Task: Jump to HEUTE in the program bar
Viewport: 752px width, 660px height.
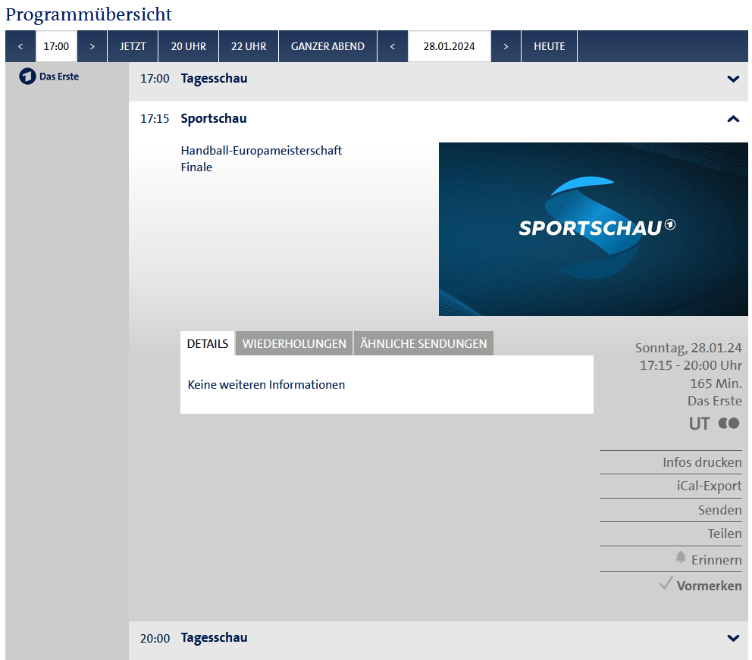Action: (549, 46)
